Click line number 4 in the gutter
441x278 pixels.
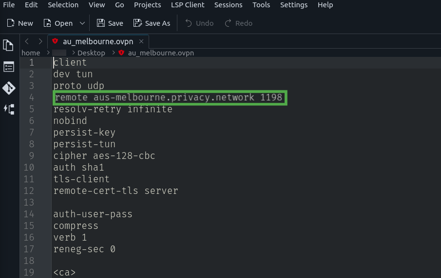(32, 97)
